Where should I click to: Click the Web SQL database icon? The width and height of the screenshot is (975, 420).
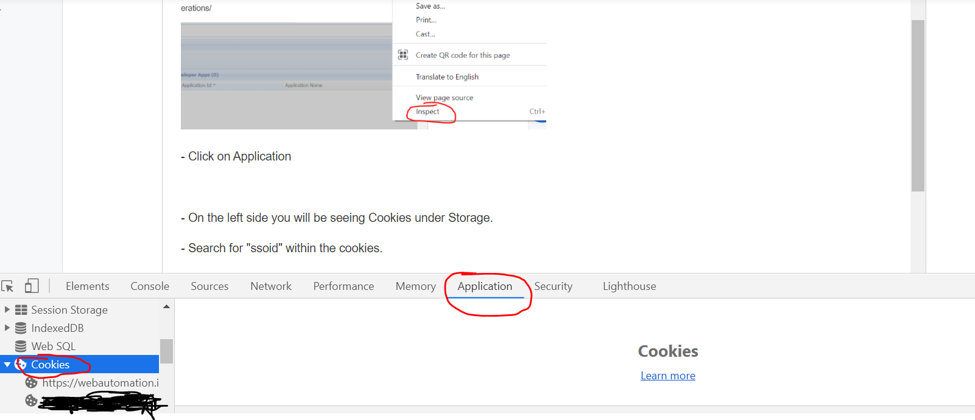point(21,346)
